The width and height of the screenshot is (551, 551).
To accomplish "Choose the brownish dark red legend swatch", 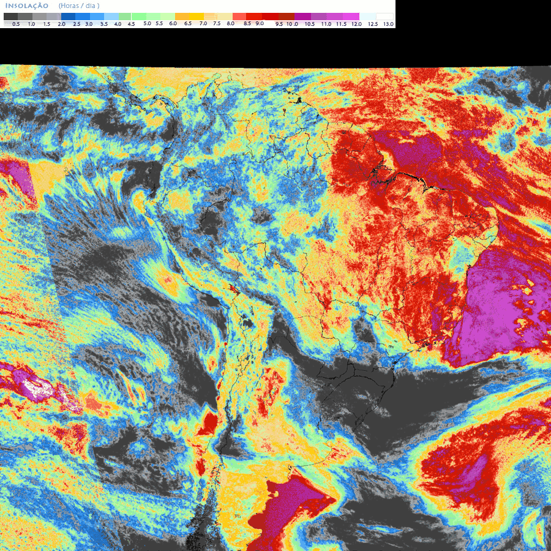I will pos(287,17).
